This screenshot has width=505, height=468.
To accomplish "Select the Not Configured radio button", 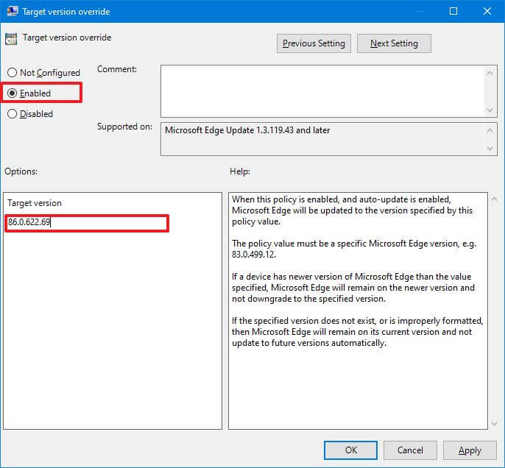I will point(13,73).
